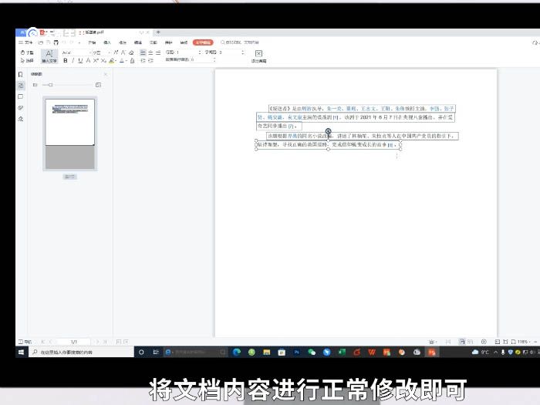Open the attachments panel in sidebar
540x405 pixels.
pyautogui.click(x=21, y=108)
